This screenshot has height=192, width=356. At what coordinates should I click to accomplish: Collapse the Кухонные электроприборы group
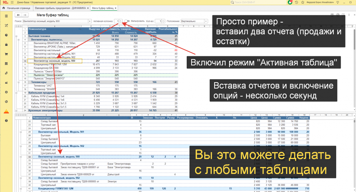[x=16, y=111]
